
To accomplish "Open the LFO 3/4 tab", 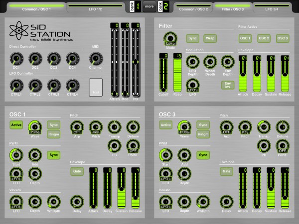I will click(272, 8).
